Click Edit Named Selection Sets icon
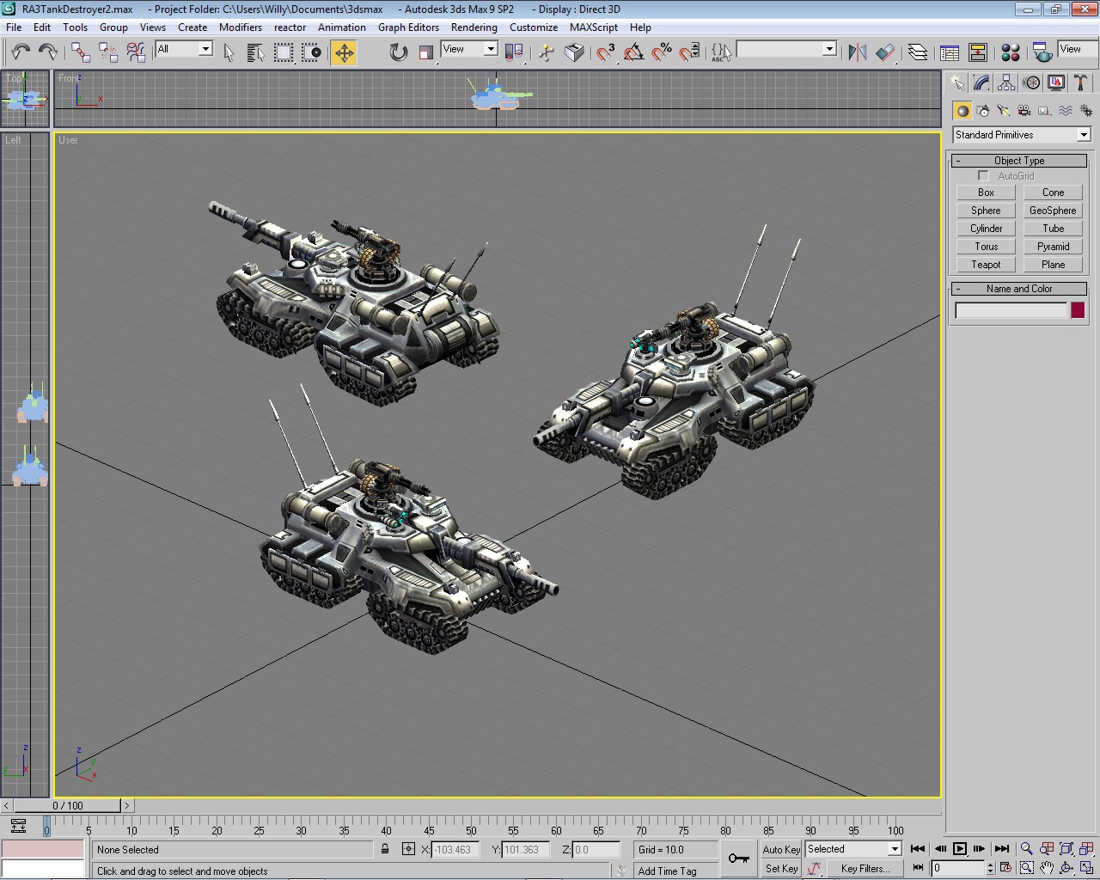Viewport: 1100px width, 880px height. (x=722, y=52)
